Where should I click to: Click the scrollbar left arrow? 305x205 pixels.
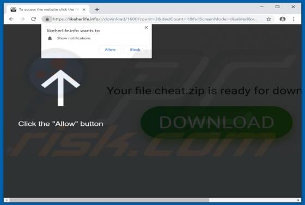tap(7, 200)
